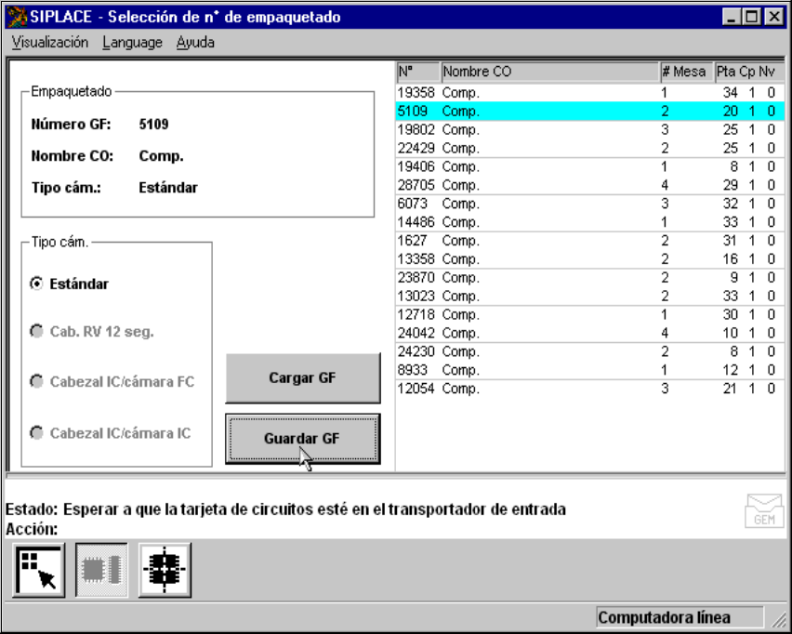Click the Pta Cp Nv column header
Viewport: 792px width, 634px height.
[x=749, y=72]
